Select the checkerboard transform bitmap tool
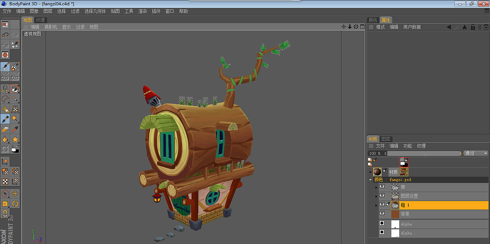Viewport: 490px width, 244px height. (15, 109)
